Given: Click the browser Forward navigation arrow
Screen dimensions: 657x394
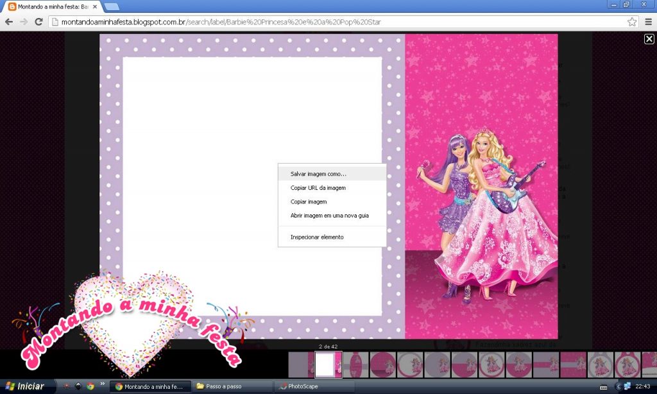Looking at the screenshot, I should click(24, 21).
